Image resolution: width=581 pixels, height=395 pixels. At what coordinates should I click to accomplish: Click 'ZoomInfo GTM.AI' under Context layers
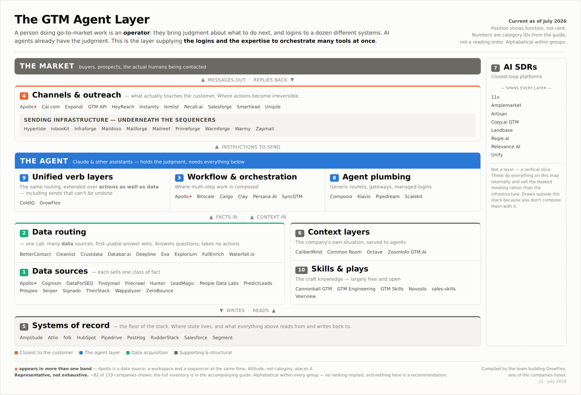407,252
